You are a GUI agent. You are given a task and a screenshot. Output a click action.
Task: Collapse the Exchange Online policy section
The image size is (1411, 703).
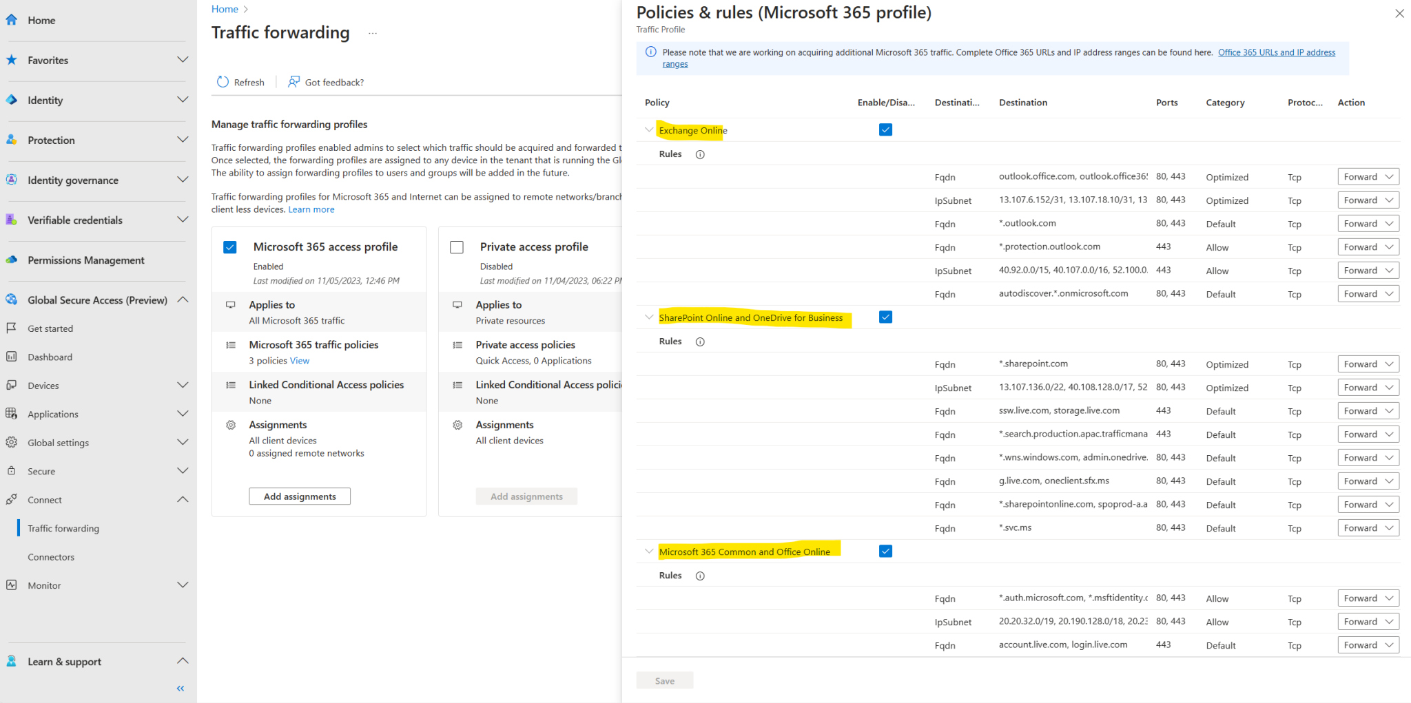[648, 129]
